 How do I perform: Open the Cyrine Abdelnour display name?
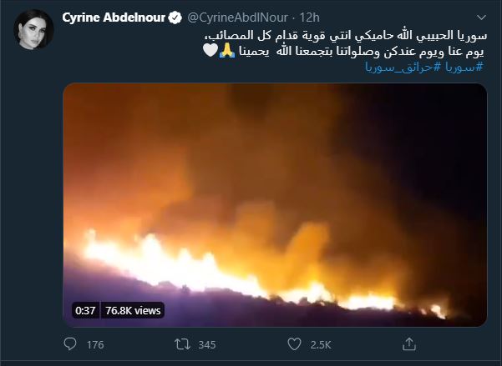[x=114, y=18]
